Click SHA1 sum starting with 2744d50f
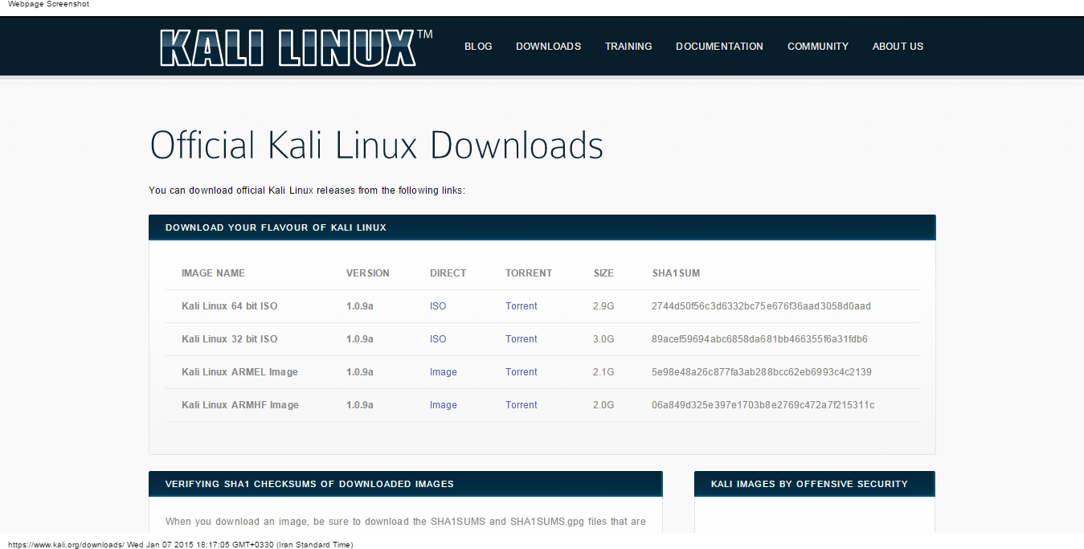 (761, 306)
